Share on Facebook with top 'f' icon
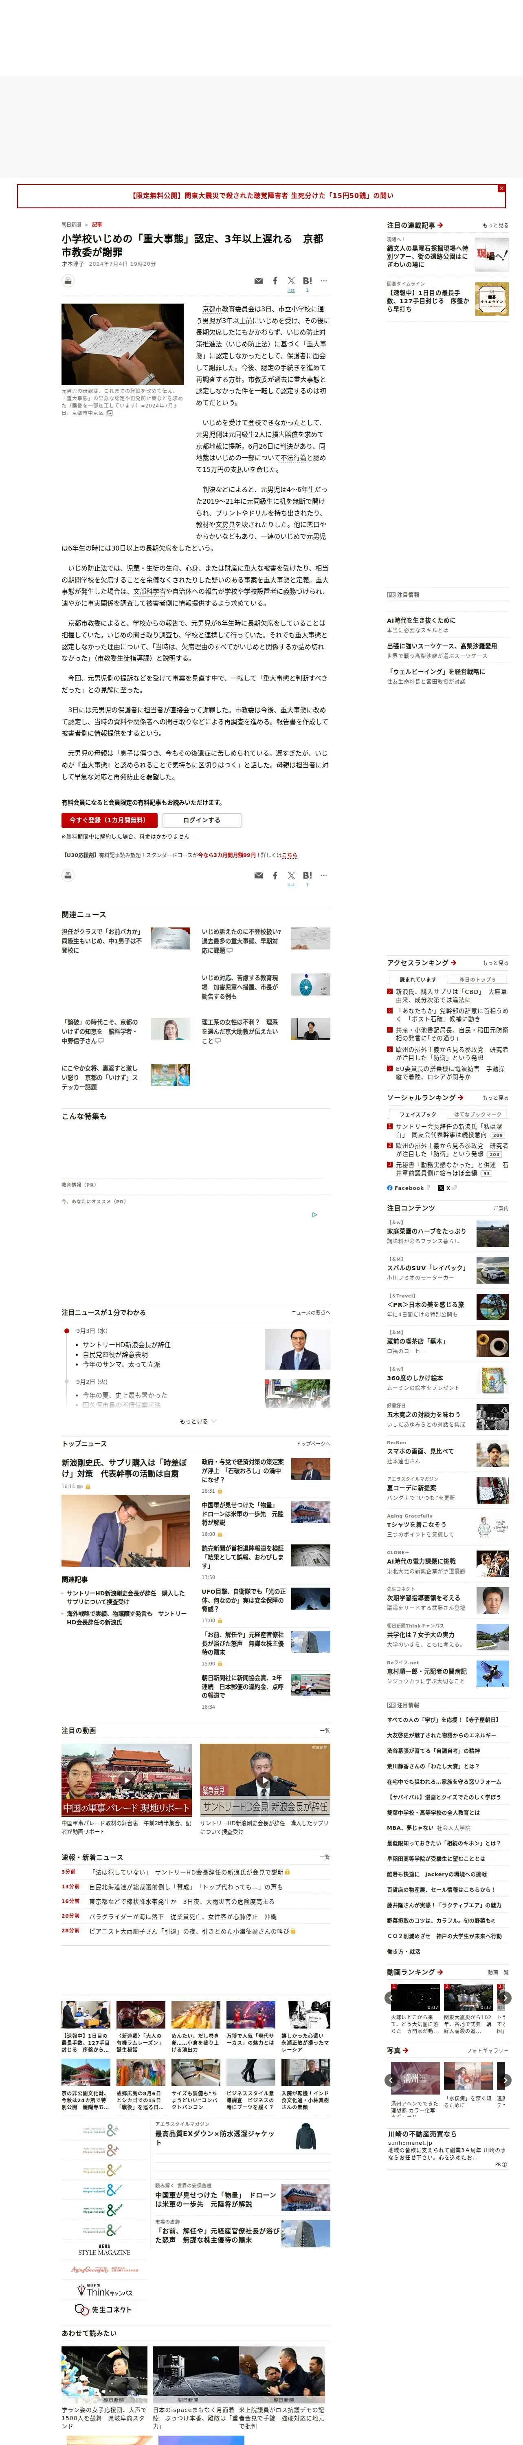The image size is (523, 2445). (275, 281)
